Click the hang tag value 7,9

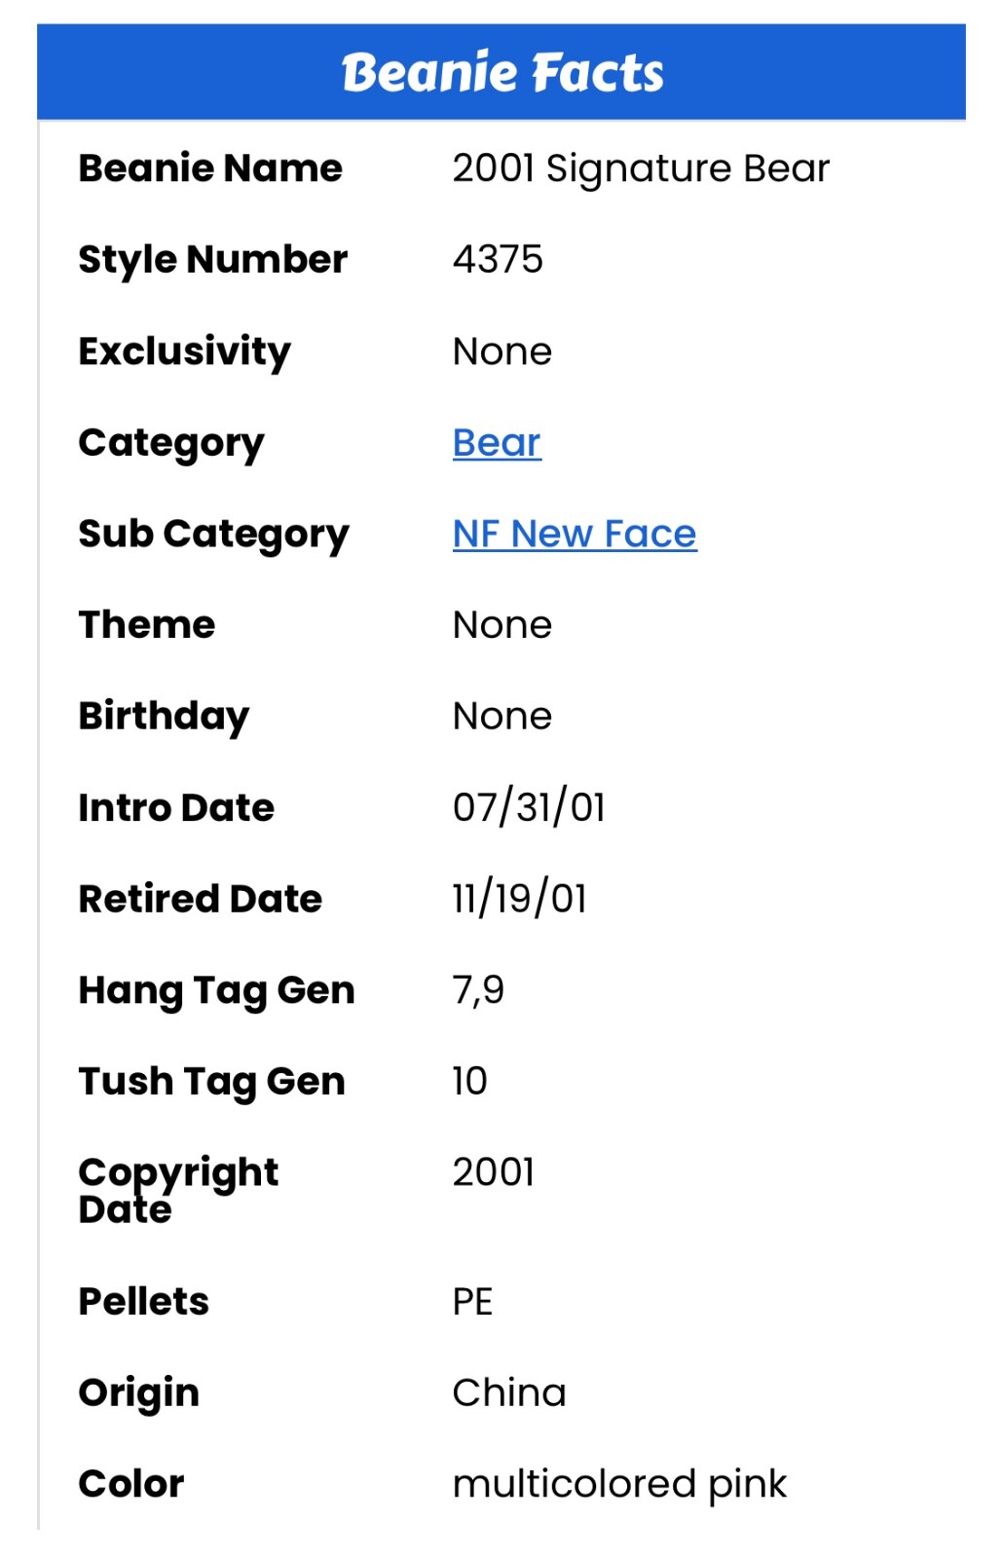click(478, 990)
